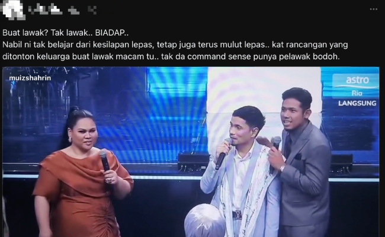Click the LANGSUNG live indicator label
Viewport: 385px width, 237px height.
point(357,103)
